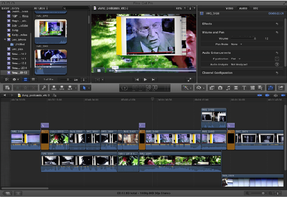This screenshot has width=287, height=197.
Task: Open the Equalization Flat dropdown
Action: [x=235, y=59]
